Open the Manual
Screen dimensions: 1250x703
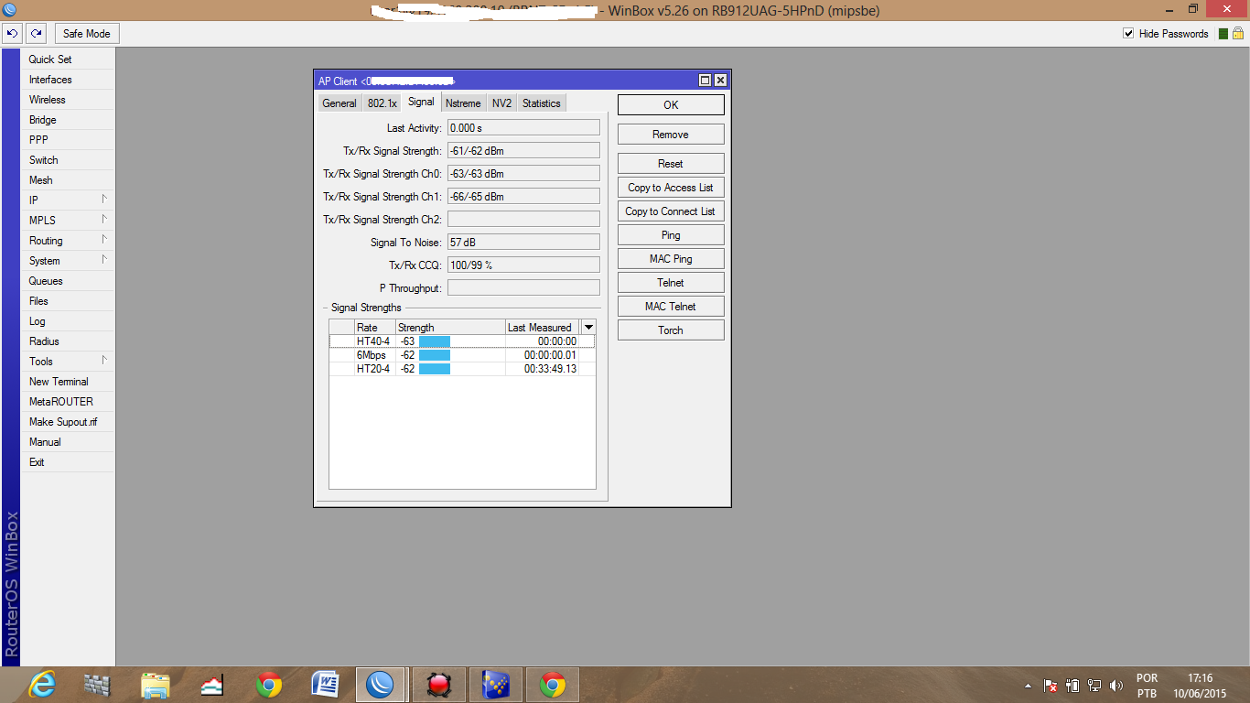(x=69, y=442)
